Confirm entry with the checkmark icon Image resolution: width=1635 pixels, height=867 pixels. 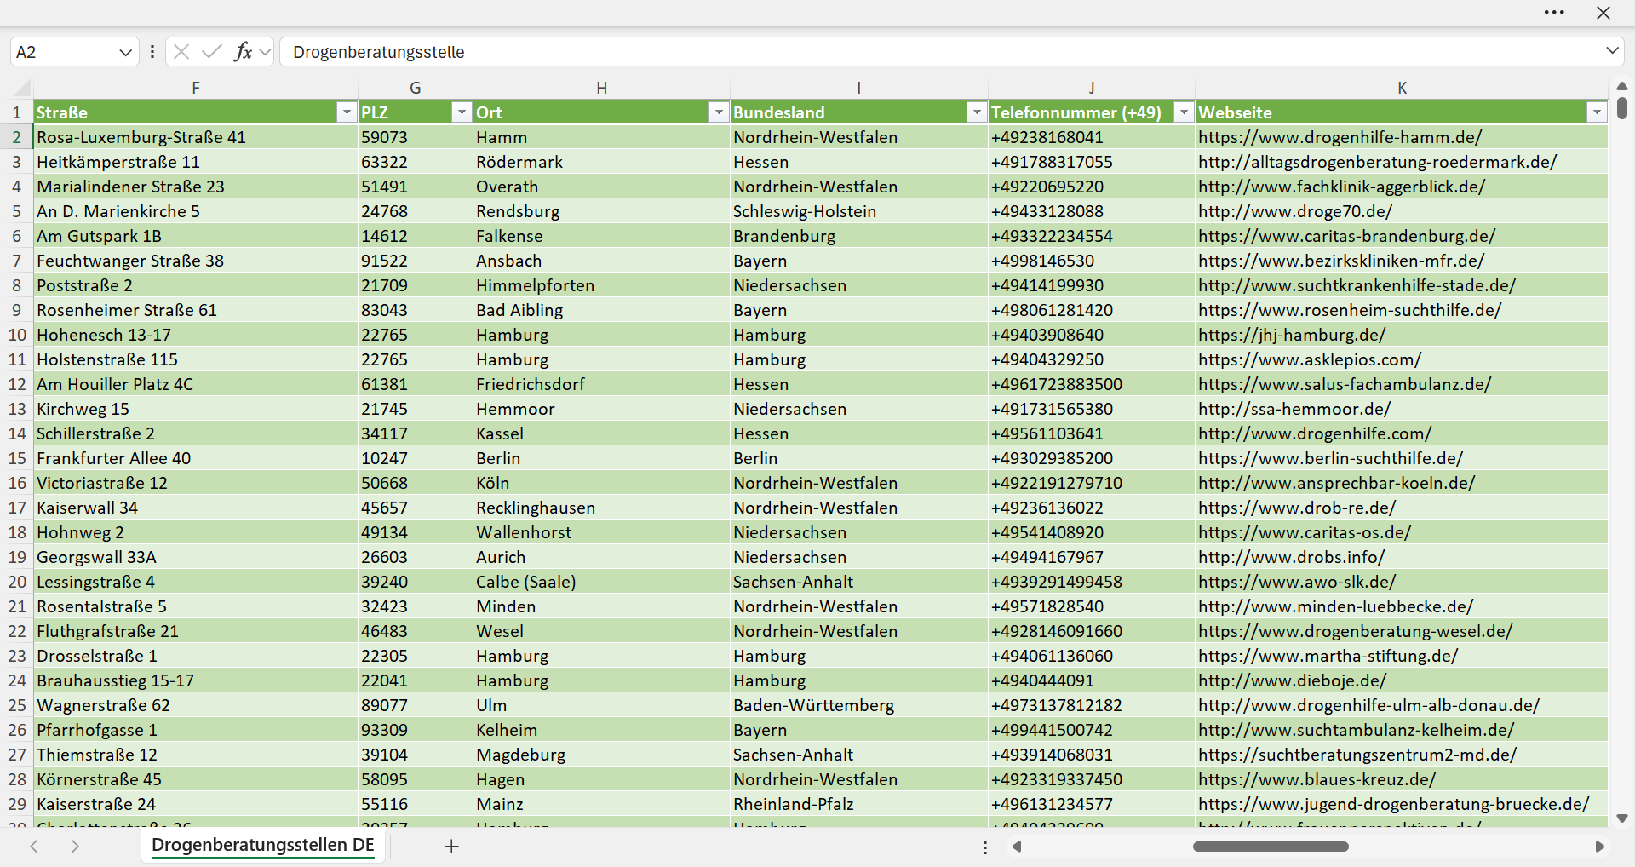pyautogui.click(x=211, y=52)
